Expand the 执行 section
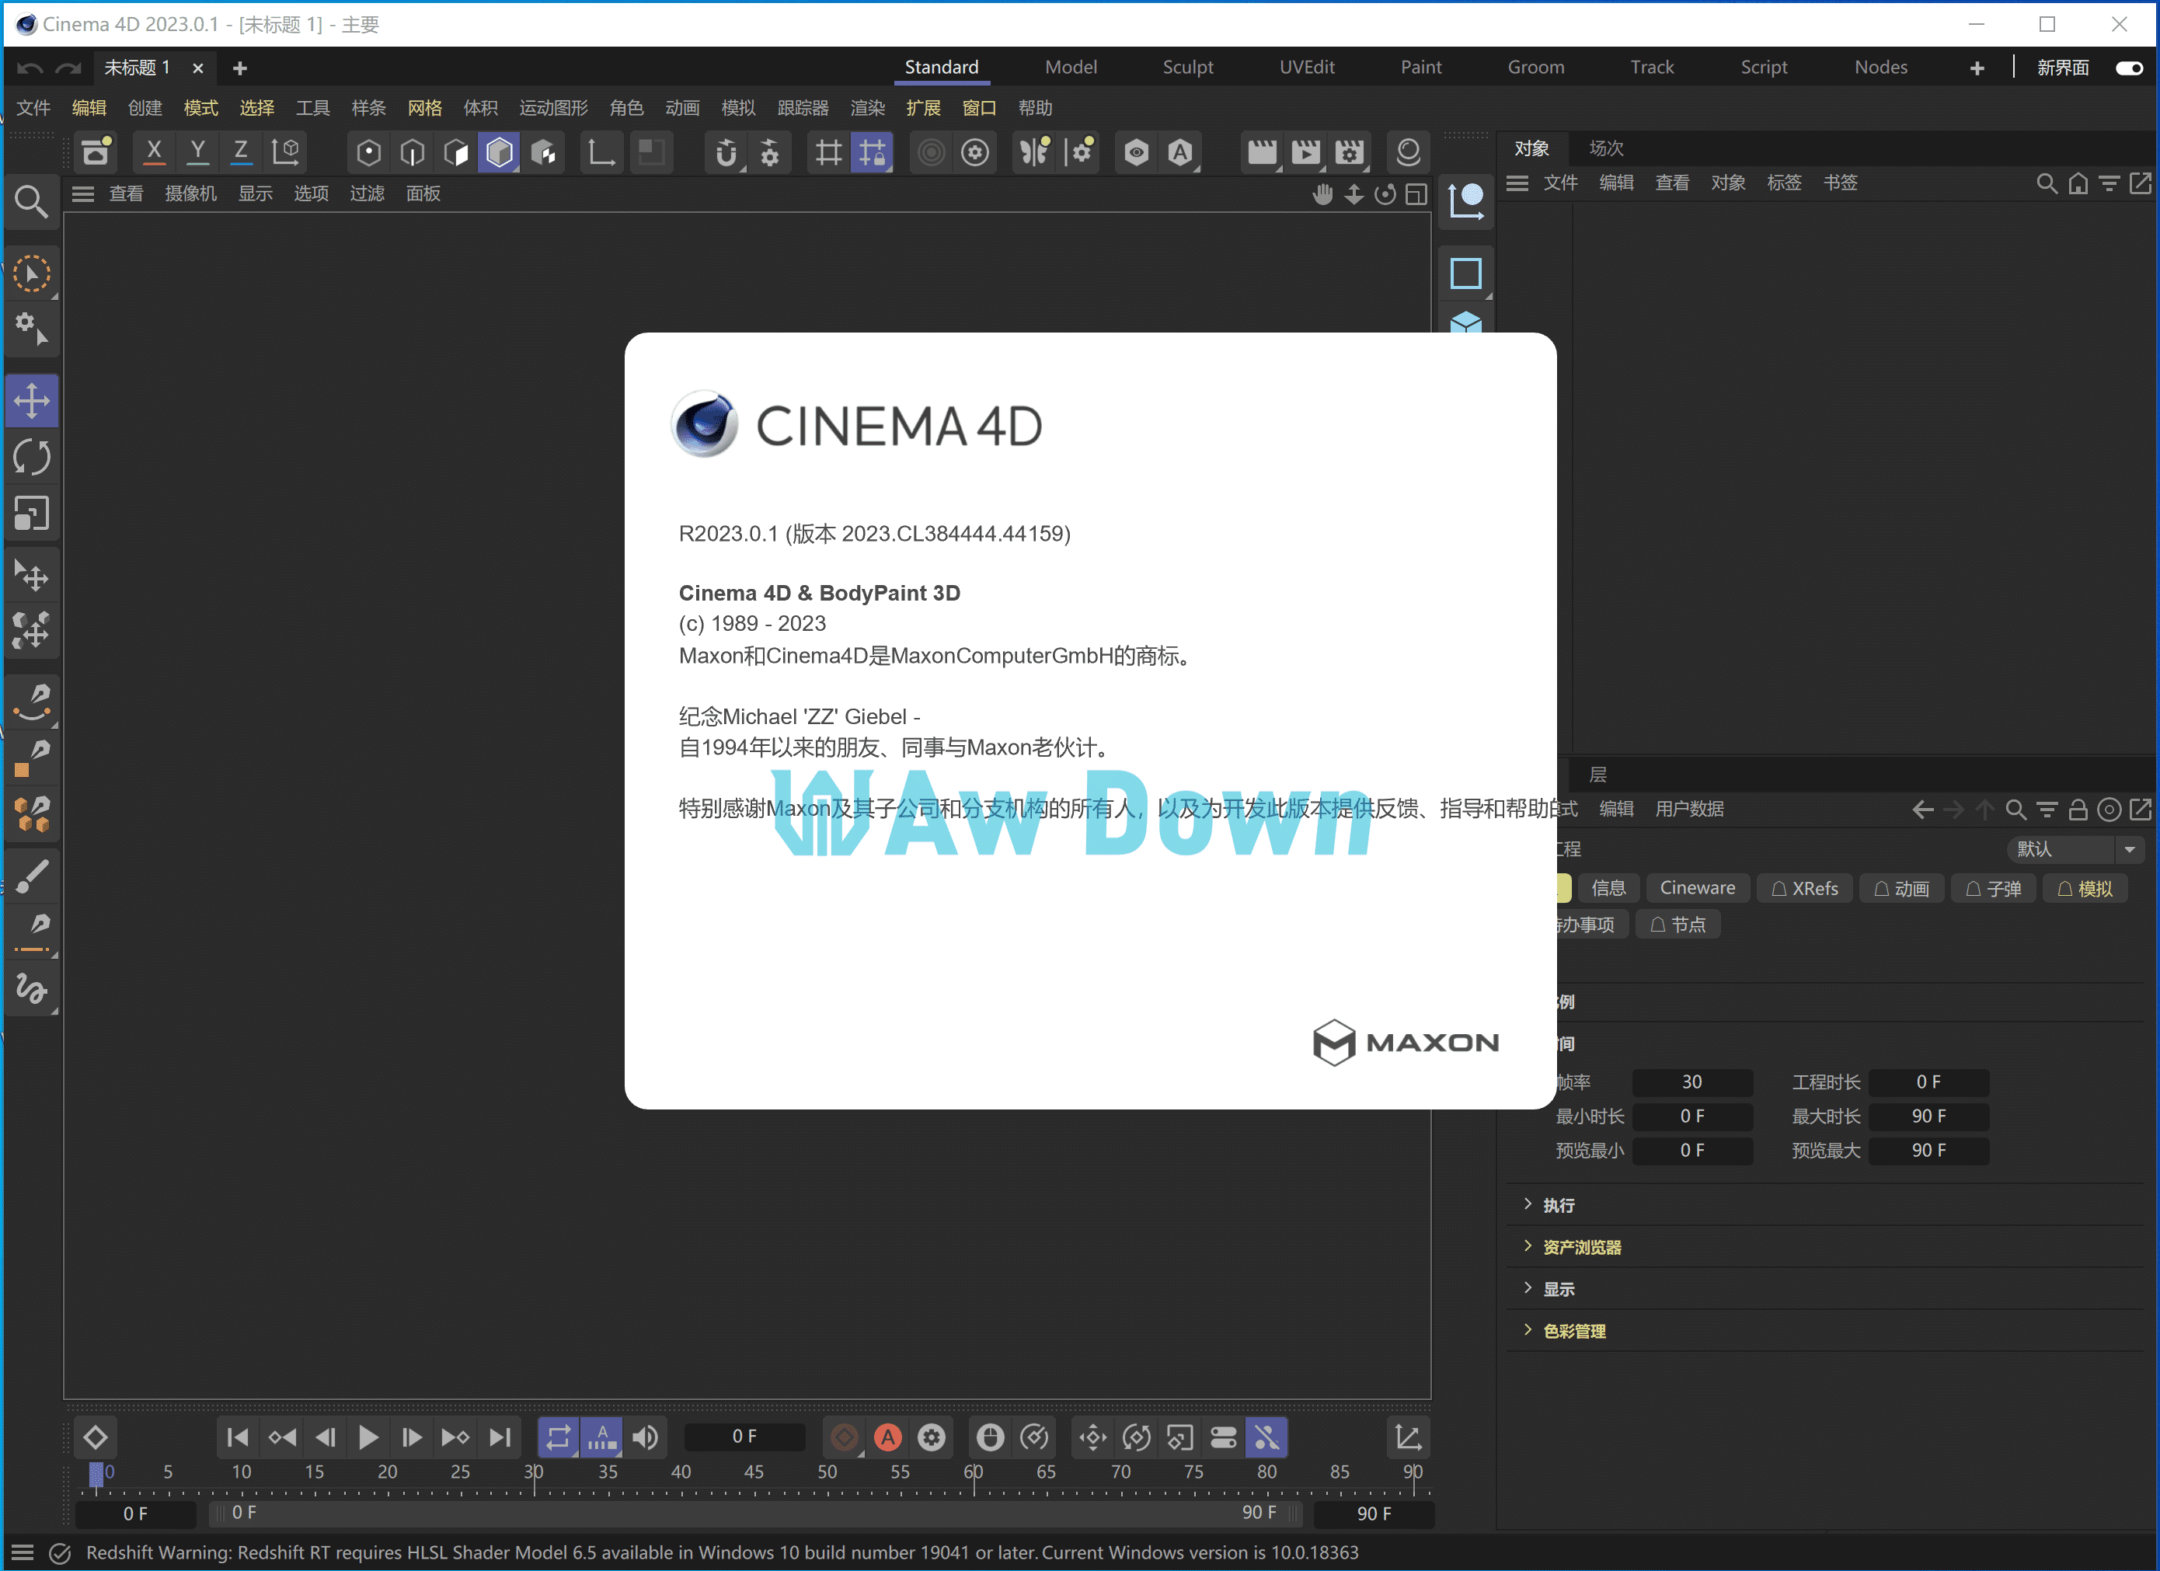This screenshot has width=2160, height=1571. click(x=1558, y=1205)
